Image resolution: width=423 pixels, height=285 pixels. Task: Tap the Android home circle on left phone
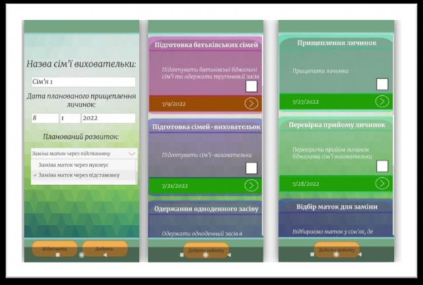[81, 255]
